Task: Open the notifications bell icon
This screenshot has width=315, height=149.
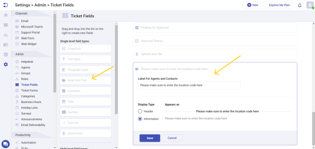Action: click(x=299, y=5)
